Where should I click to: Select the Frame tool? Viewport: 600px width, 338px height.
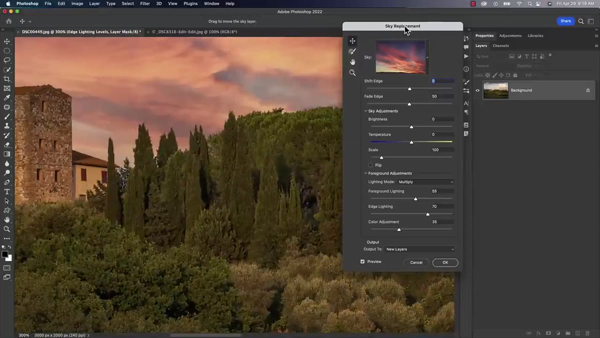(x=7, y=88)
